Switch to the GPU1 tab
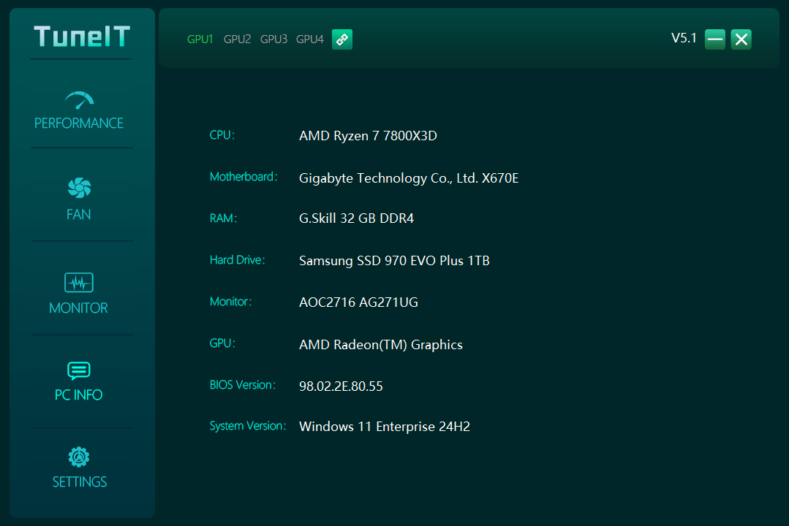Screen dimensions: 789x526 click(x=200, y=39)
